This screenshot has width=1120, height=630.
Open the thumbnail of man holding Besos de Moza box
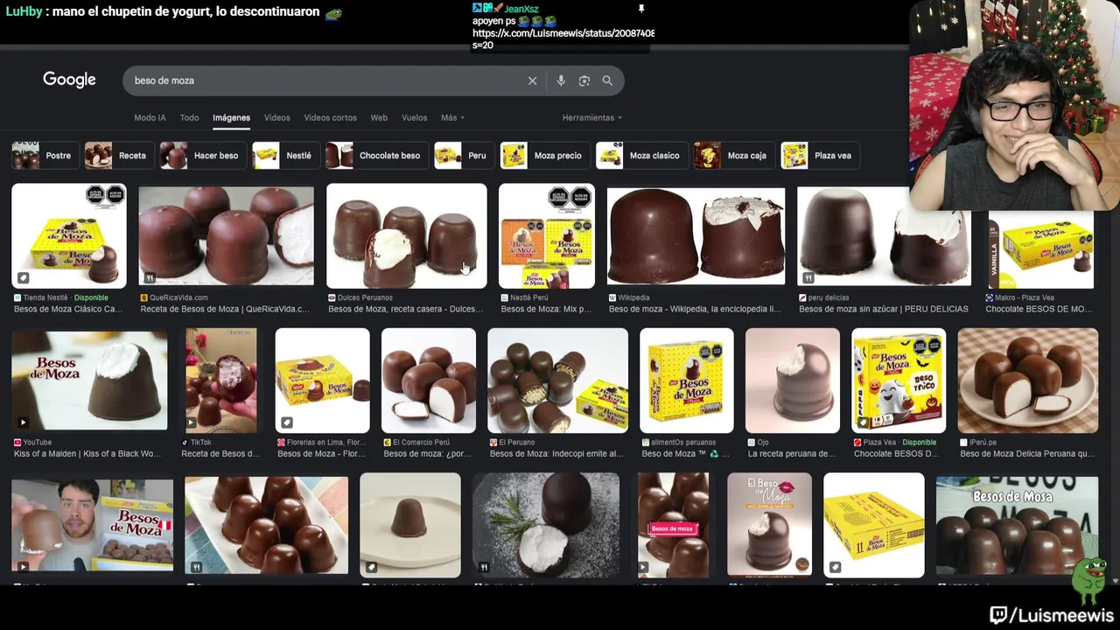click(93, 525)
